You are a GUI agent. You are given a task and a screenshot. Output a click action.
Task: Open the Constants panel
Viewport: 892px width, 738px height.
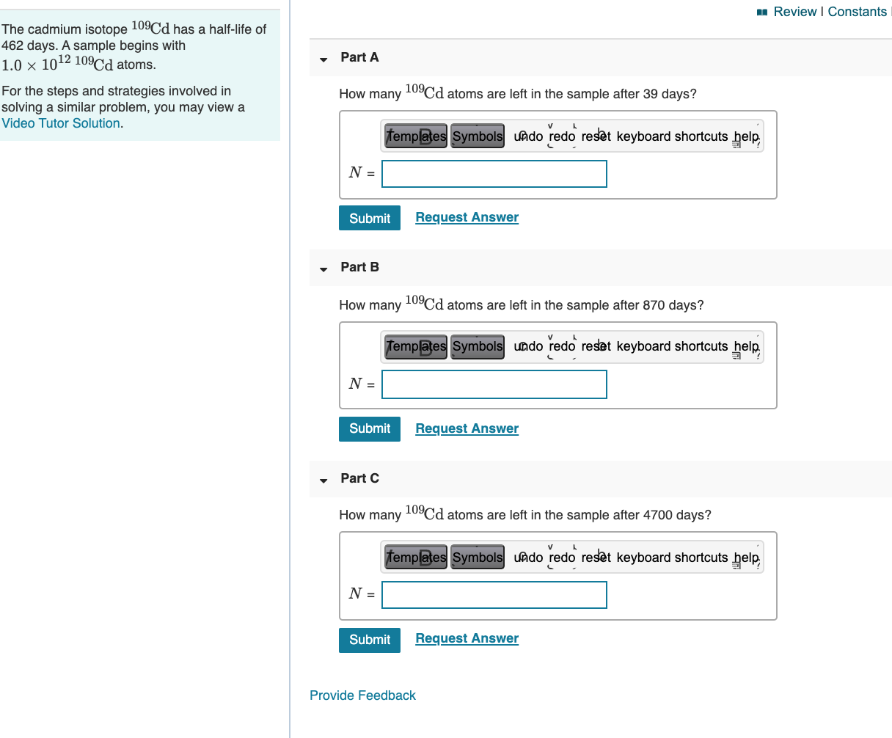(858, 12)
